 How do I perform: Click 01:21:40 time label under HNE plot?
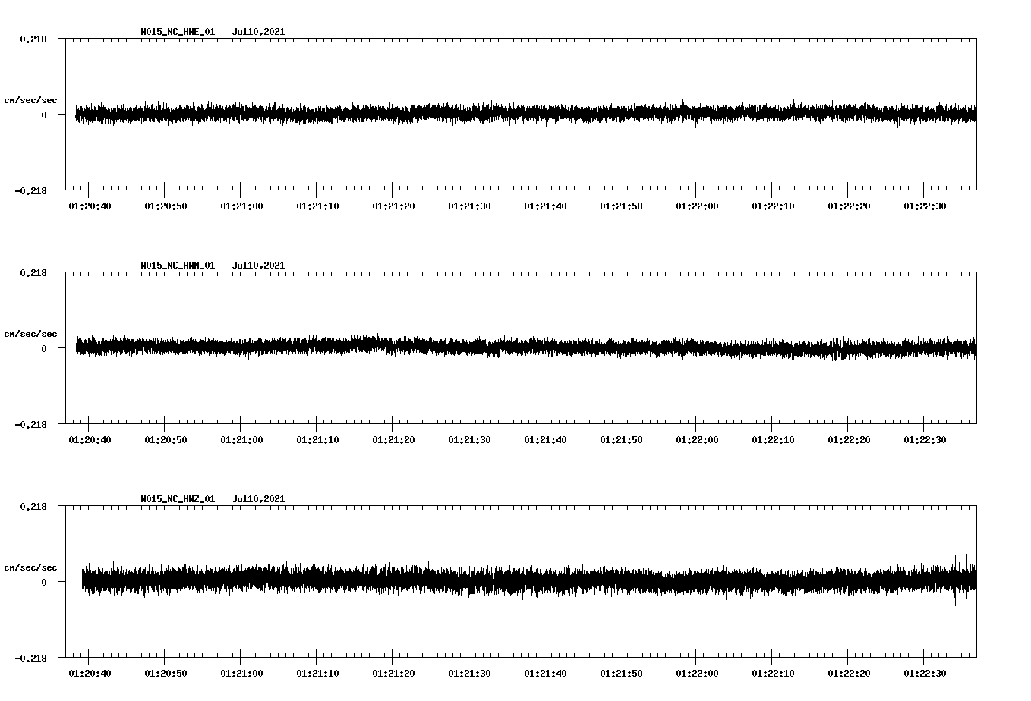(x=545, y=206)
